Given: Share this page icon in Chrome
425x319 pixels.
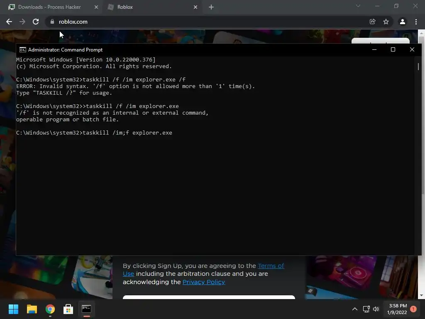Looking at the screenshot, I should [x=373, y=22].
